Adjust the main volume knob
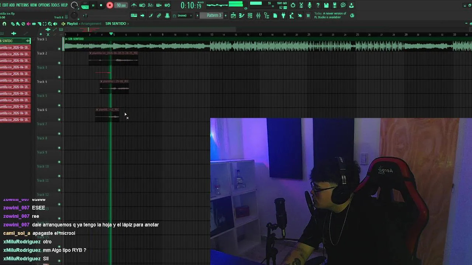This screenshot has height=265, width=472. coord(74,5)
